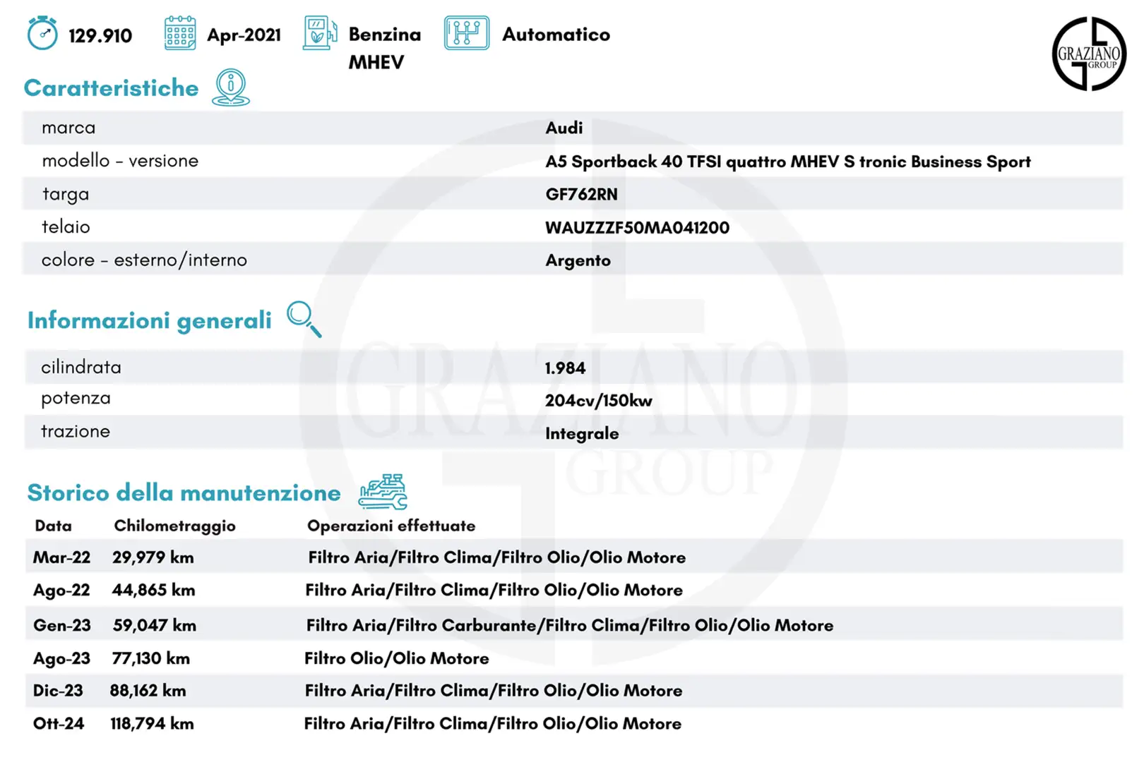Click the Ott-24 row operations text

pyautogui.click(x=492, y=724)
